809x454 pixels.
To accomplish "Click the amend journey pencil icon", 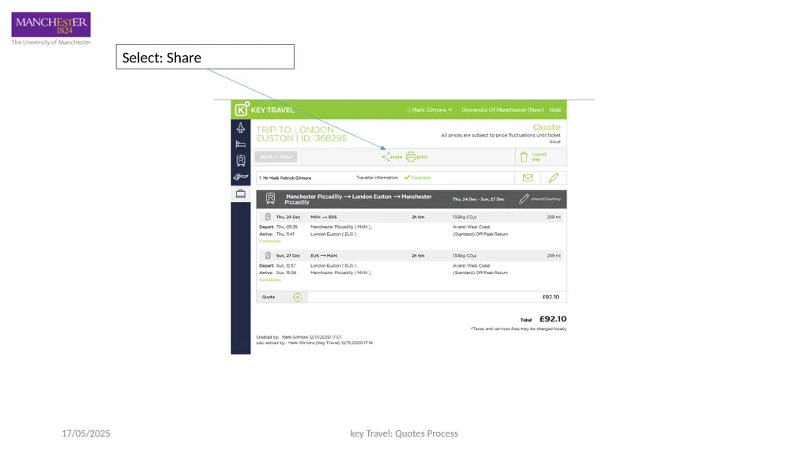I will tap(524, 199).
